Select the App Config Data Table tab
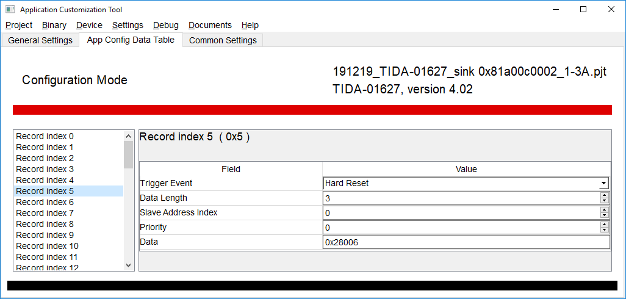This screenshot has width=626, height=299. click(131, 40)
